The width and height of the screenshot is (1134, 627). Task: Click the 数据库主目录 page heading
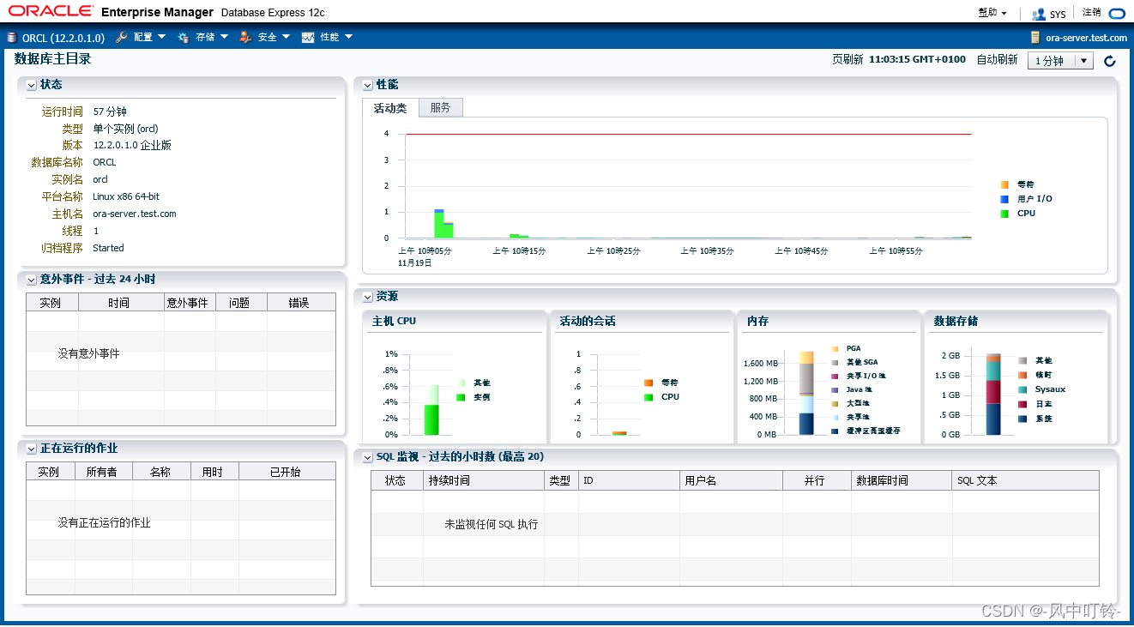52,59
